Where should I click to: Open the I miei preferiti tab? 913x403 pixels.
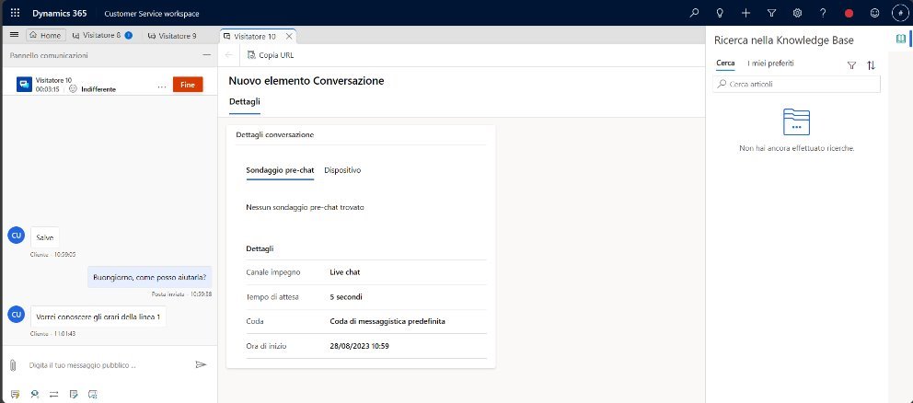tap(770, 63)
